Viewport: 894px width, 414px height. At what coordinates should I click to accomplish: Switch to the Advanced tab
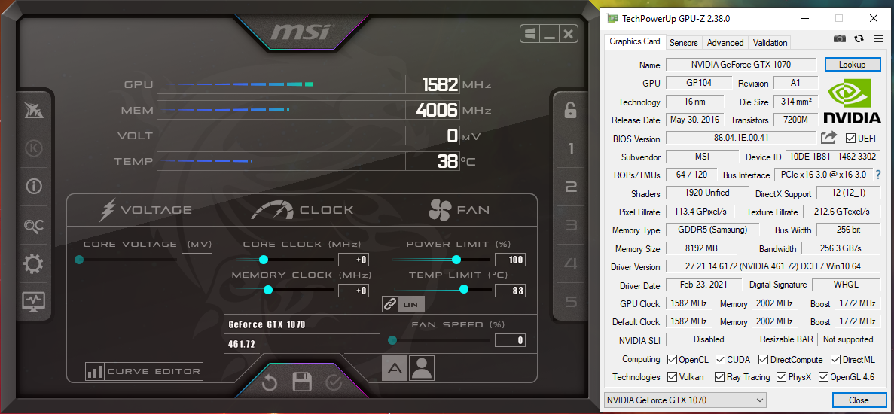[x=725, y=43]
